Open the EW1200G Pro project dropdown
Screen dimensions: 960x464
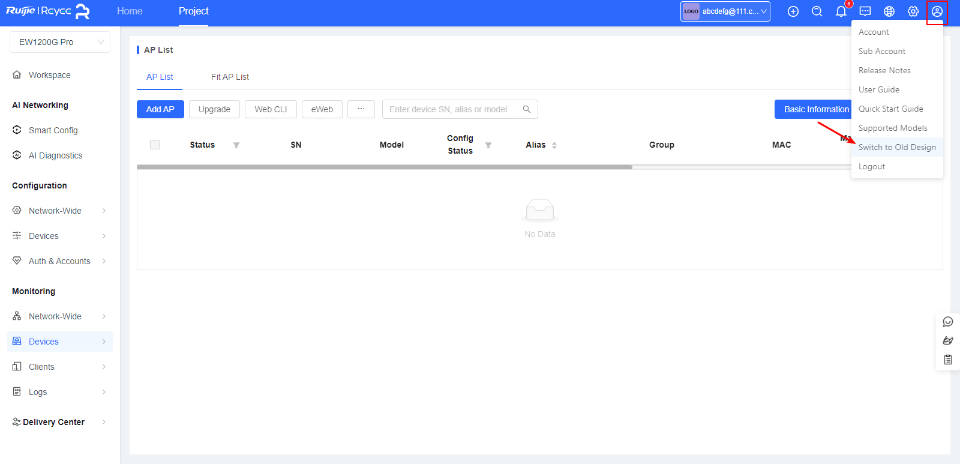(60, 42)
